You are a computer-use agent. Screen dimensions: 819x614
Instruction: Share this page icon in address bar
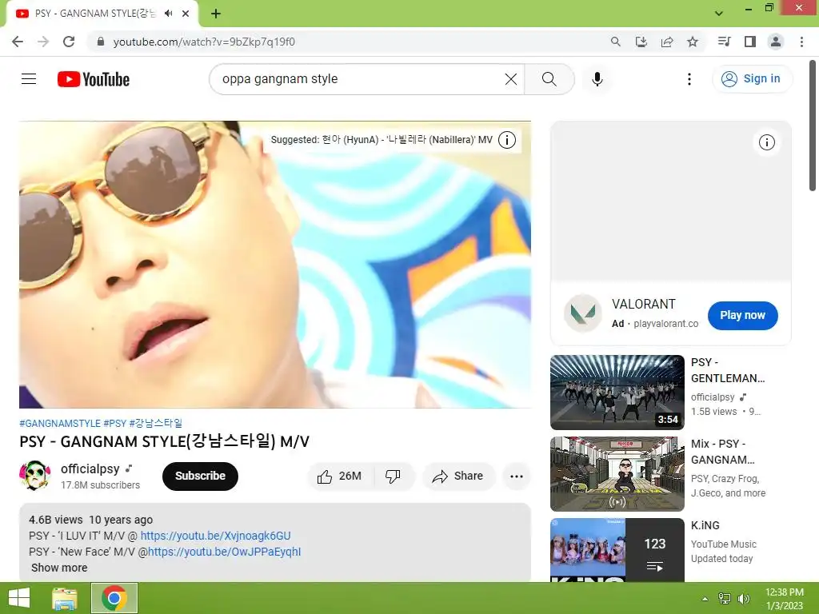(x=667, y=42)
